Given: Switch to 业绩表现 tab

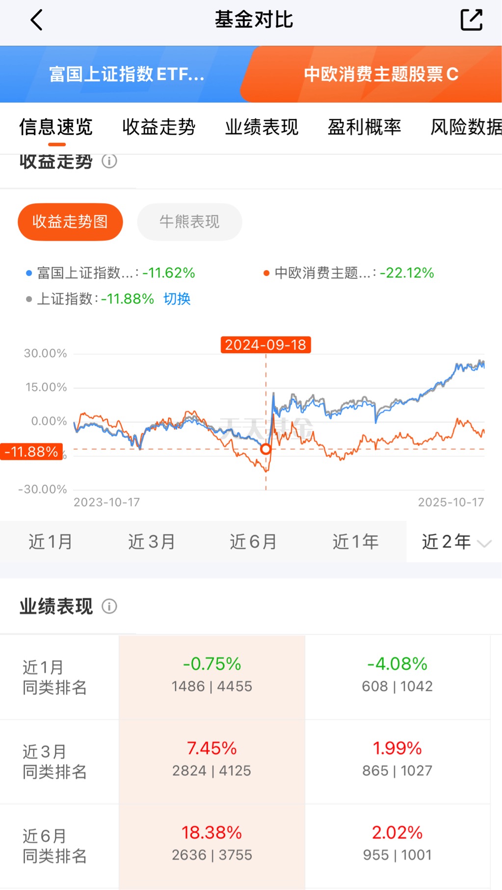Looking at the screenshot, I should point(262,127).
